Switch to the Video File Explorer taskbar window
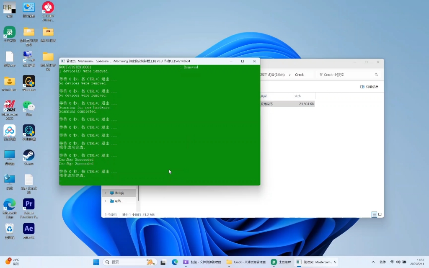429x268 pixels. pos(202,262)
